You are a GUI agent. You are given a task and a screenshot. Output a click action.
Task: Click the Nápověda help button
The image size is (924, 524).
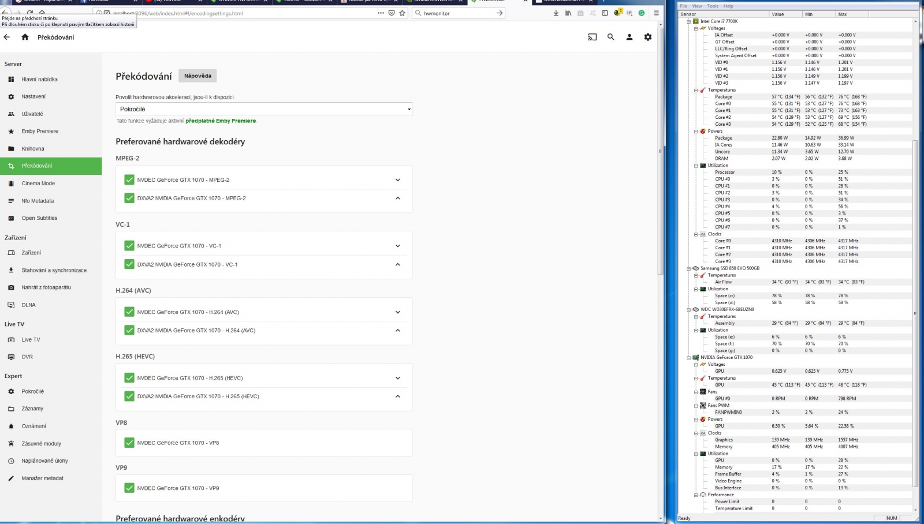coord(198,76)
